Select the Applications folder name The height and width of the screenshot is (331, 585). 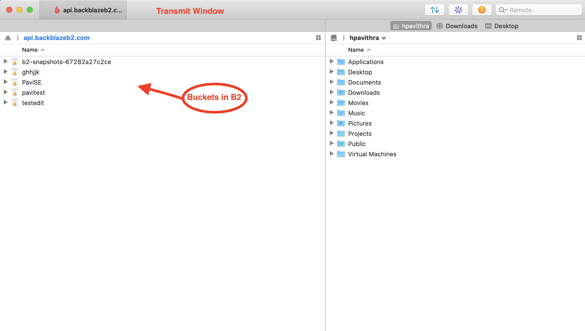pos(366,62)
